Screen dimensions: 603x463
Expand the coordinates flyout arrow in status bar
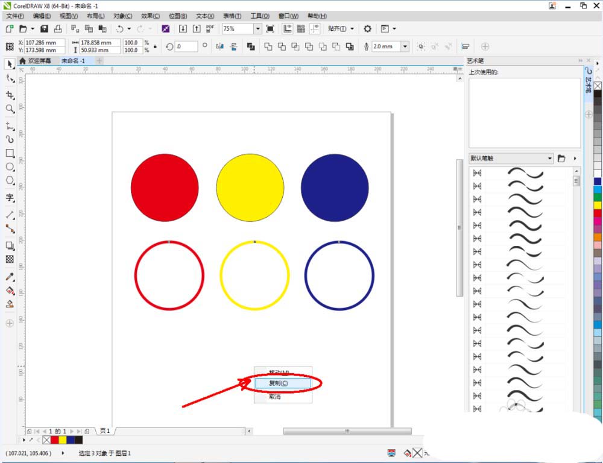(63, 453)
